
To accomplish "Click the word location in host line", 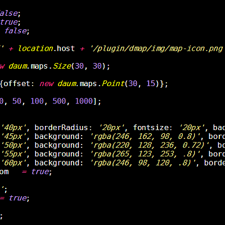I will tap(36, 48).
